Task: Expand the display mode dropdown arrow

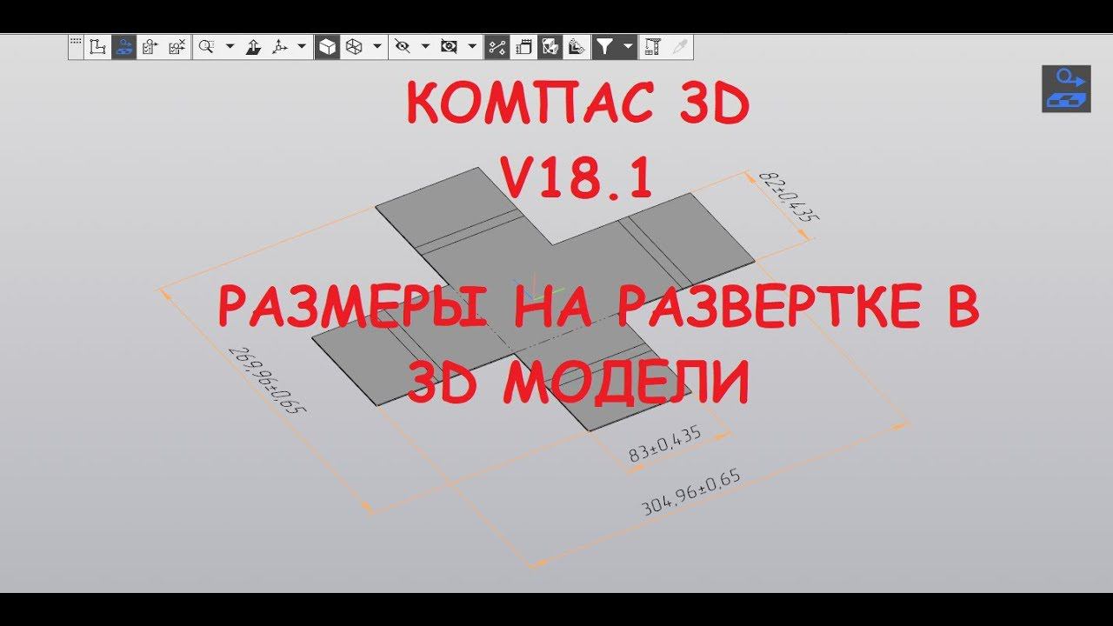Action: pyautogui.click(x=377, y=47)
